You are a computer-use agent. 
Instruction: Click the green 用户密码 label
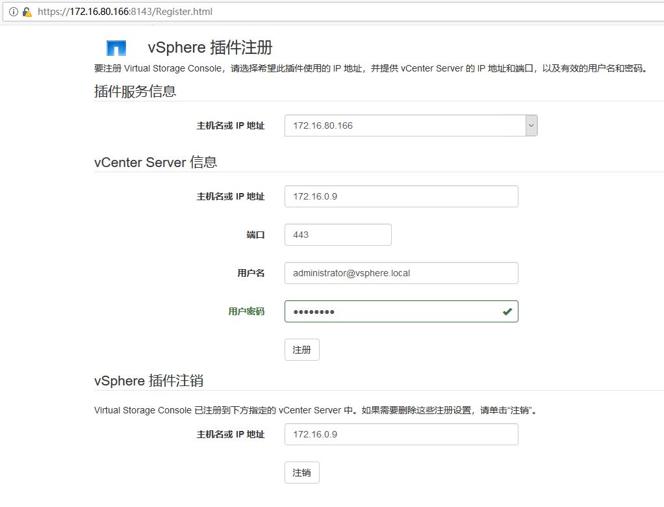[246, 311]
